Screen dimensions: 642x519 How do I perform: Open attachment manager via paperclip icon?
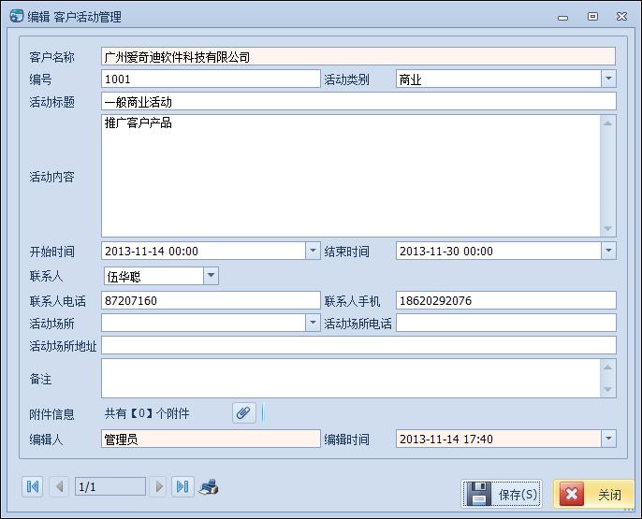coord(244,413)
